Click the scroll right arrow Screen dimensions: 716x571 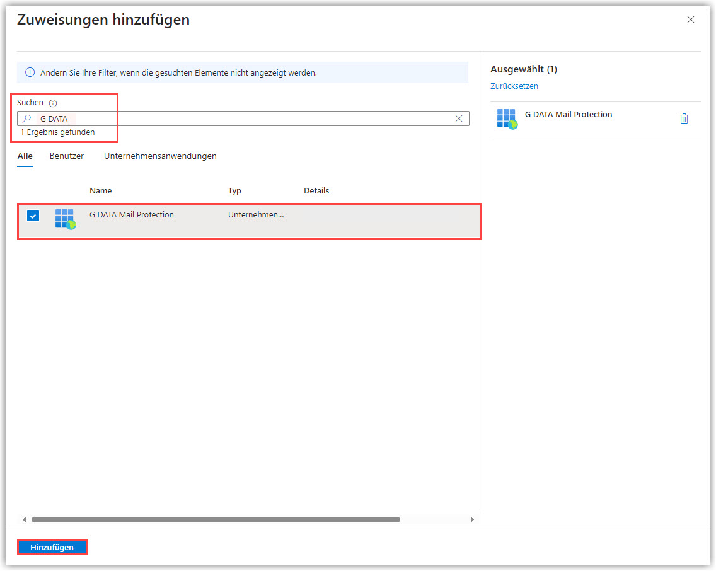pyautogui.click(x=472, y=520)
